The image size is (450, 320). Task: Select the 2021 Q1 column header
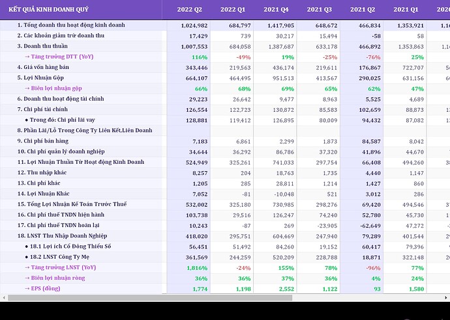click(x=406, y=9)
